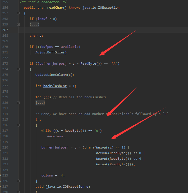Click the 'available' identifier on line 270
Image resolution: width=188 pixels, height=193 pixels.
coord(70,47)
